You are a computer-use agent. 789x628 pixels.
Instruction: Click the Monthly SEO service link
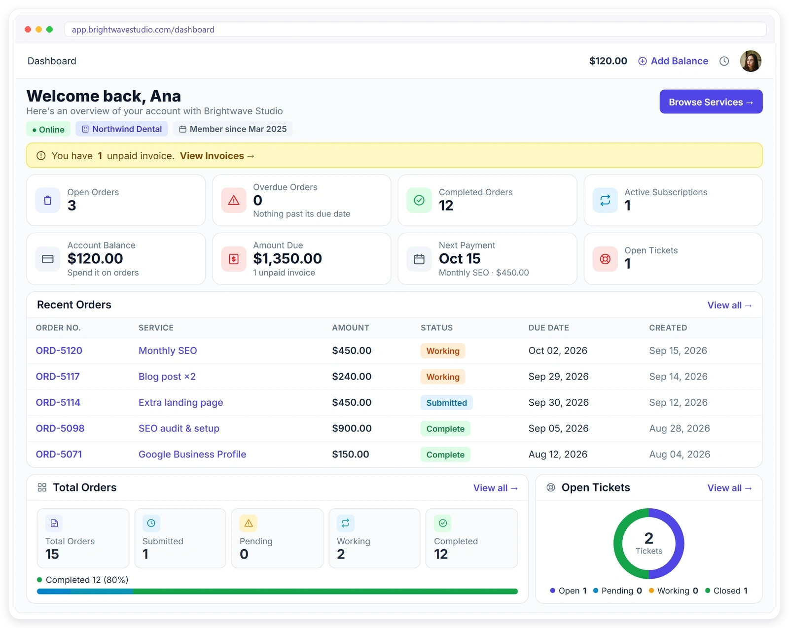click(x=168, y=350)
